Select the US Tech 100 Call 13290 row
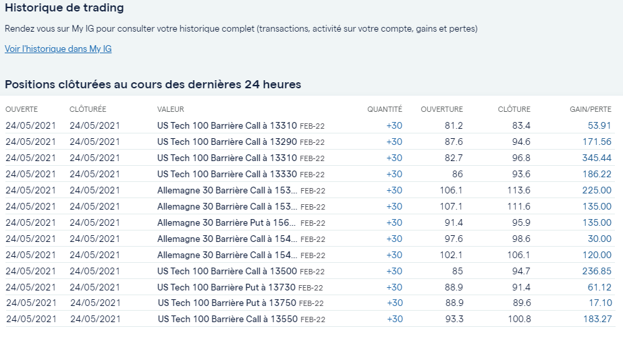 (x=310, y=142)
